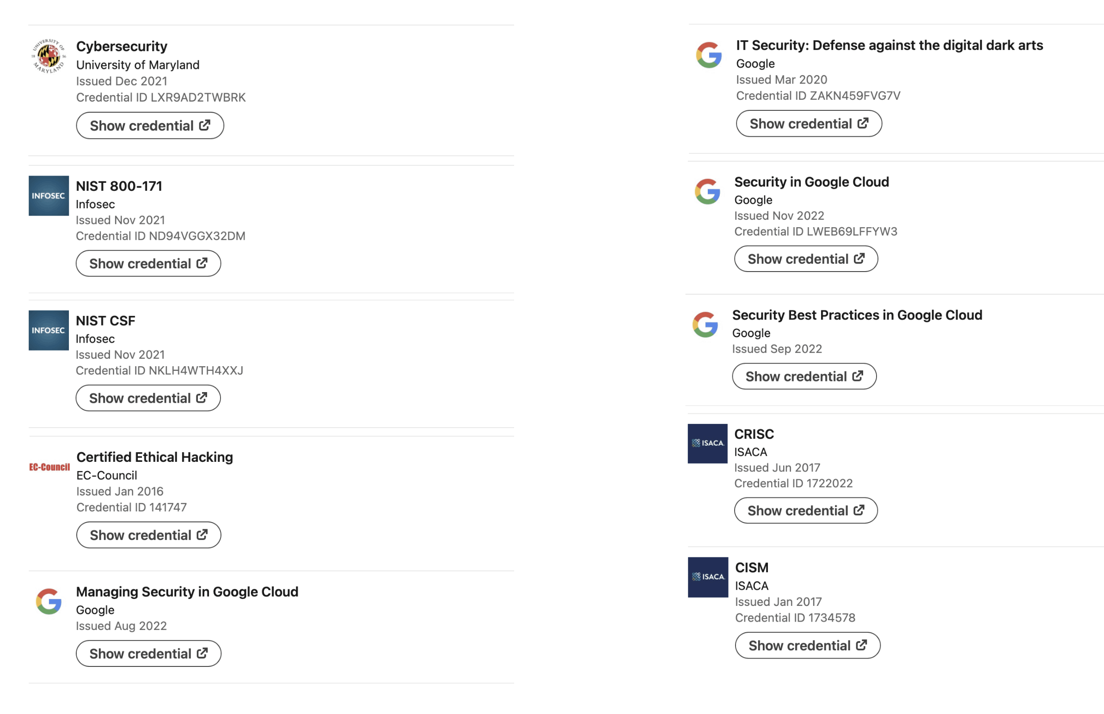
Task: Show credential for Certified Ethical Hacking
Action: [148, 534]
